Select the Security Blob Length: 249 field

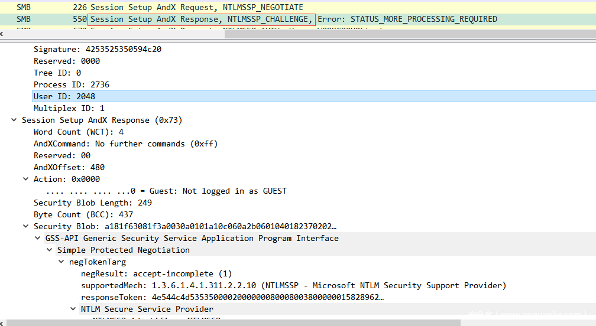click(92, 203)
